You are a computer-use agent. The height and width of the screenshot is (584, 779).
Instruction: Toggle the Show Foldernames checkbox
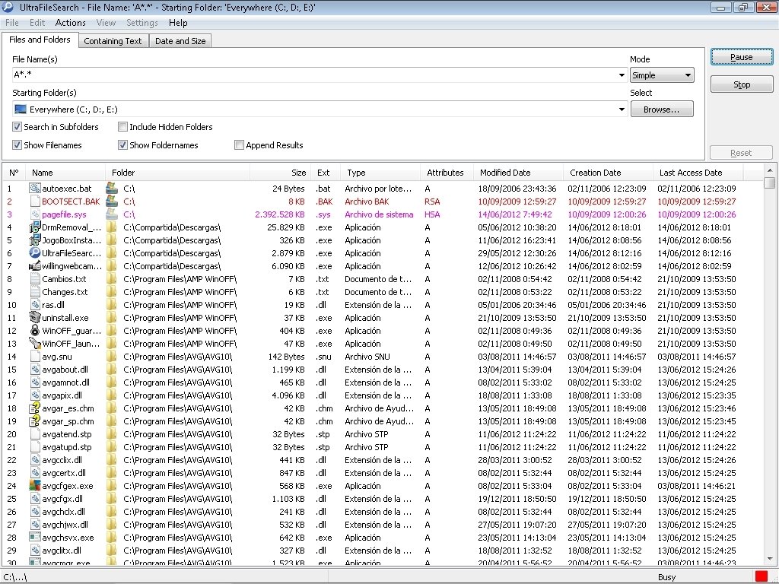[x=122, y=145]
